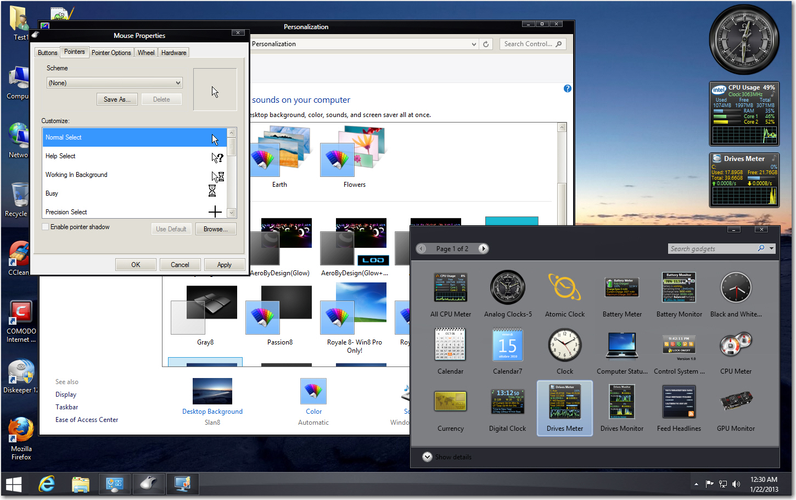This screenshot has height=500, width=796.
Task: Open the Computer Status gadget
Action: tap(621, 345)
